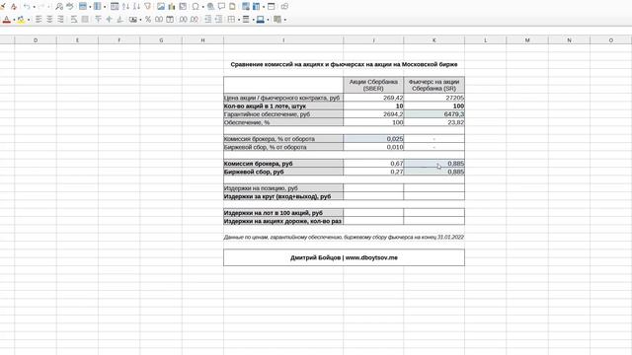The image size is (632, 355).
Task: Click the Insert Columns icon
Action: (97, 7)
